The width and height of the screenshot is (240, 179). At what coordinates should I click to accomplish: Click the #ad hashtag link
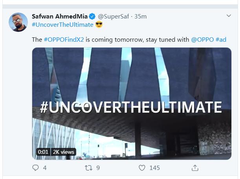coord(220,40)
